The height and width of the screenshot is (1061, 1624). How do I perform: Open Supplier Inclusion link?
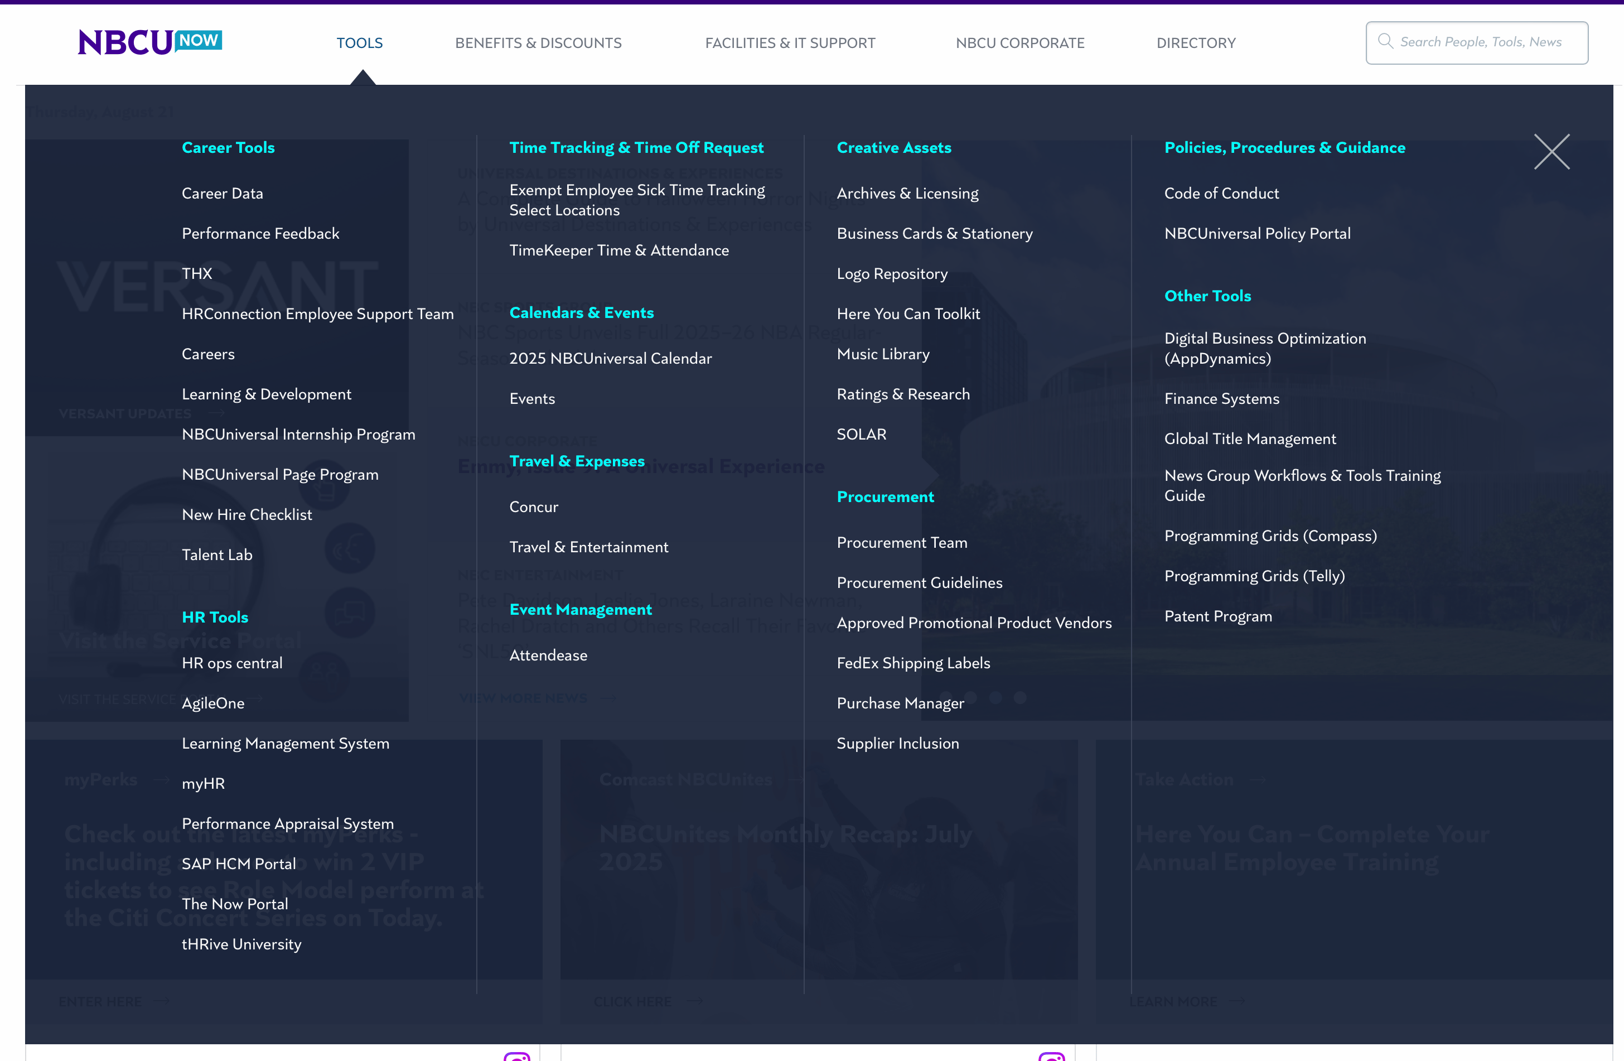tap(898, 744)
